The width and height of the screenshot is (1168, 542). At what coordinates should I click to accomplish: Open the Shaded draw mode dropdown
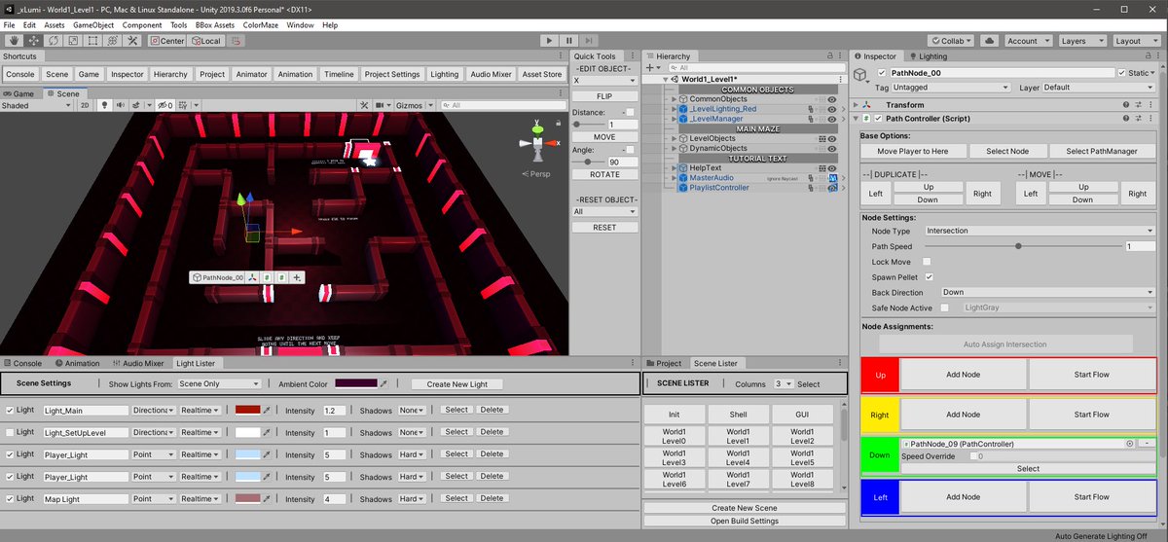coord(37,105)
